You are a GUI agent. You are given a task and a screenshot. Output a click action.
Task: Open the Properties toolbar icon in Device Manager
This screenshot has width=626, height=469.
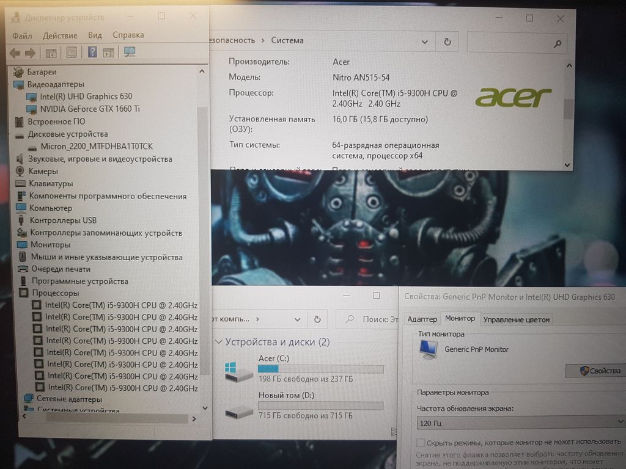coord(72,53)
